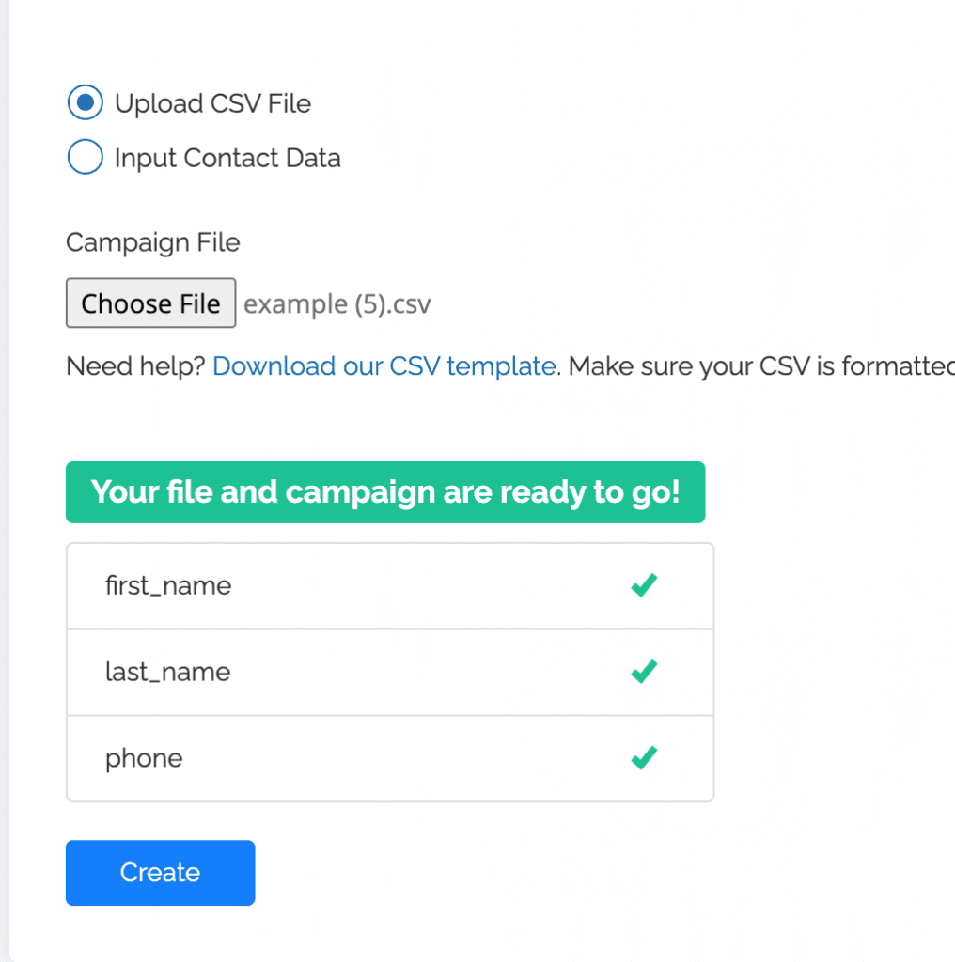Screen dimensions: 955x962
Task: Click the green checkmark beside last_name
Action: [x=644, y=672]
